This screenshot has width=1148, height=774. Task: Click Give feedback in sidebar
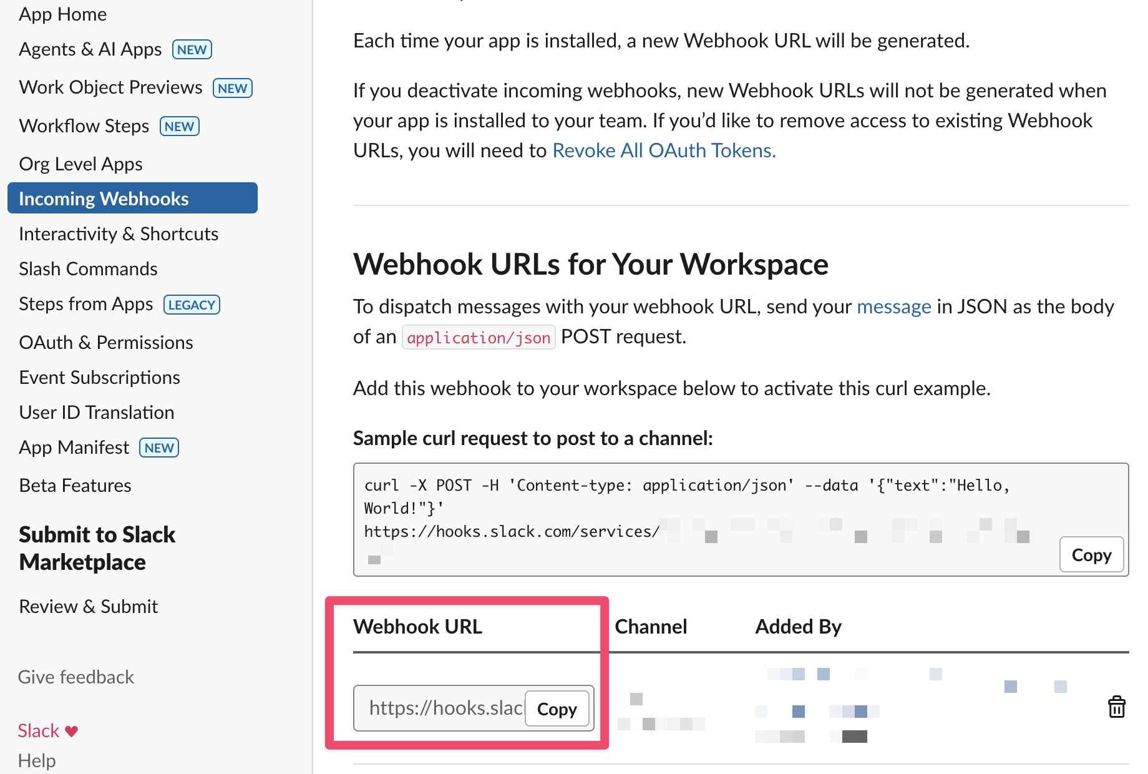pos(75,677)
